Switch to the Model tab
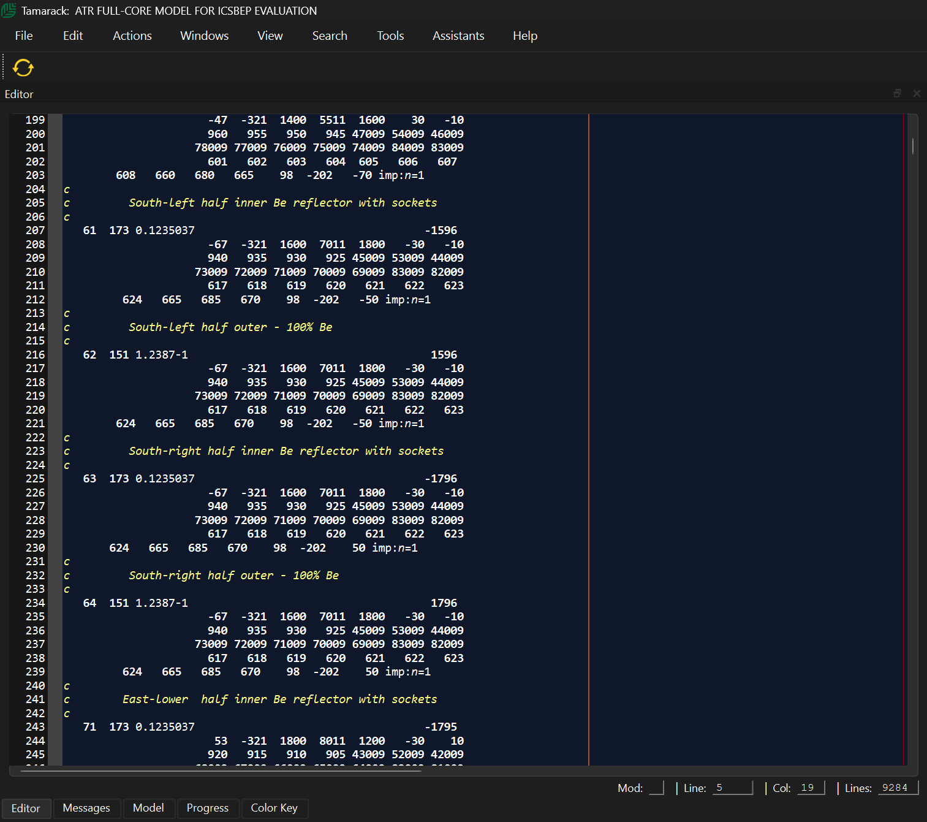Image resolution: width=927 pixels, height=822 pixels. (x=148, y=808)
